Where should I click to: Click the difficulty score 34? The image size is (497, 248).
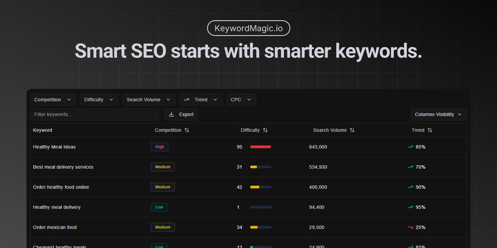click(x=239, y=227)
